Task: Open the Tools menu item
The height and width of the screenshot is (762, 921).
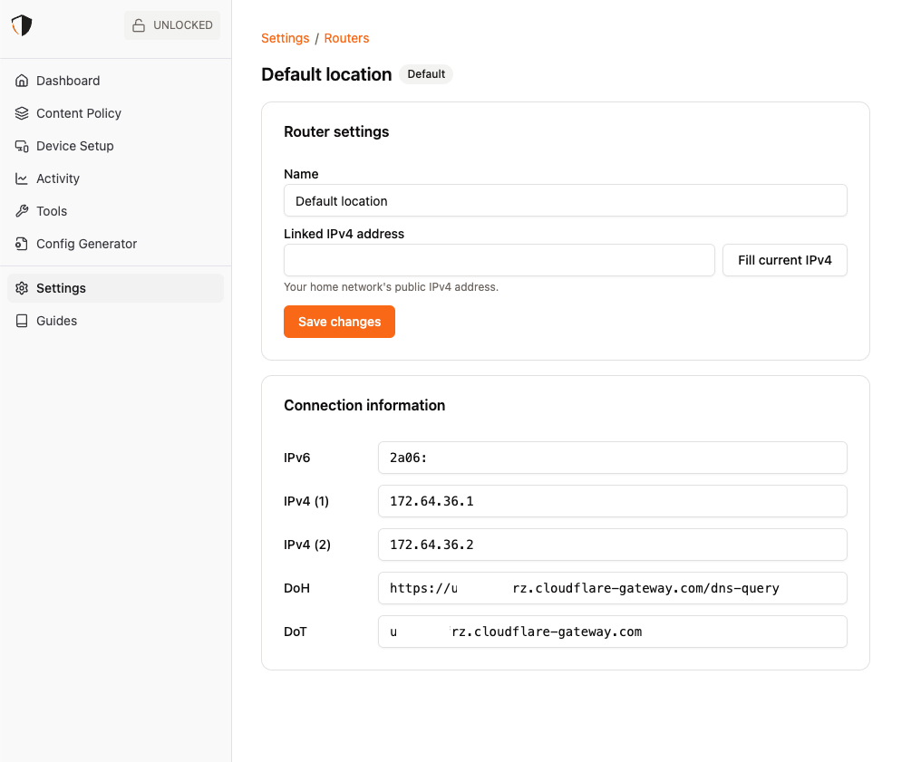Action: pos(116,211)
